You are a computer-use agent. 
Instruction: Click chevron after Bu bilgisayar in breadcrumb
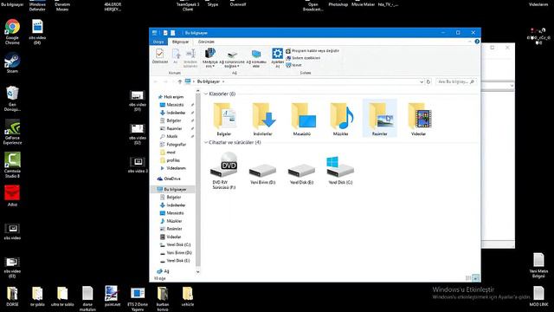[223, 81]
